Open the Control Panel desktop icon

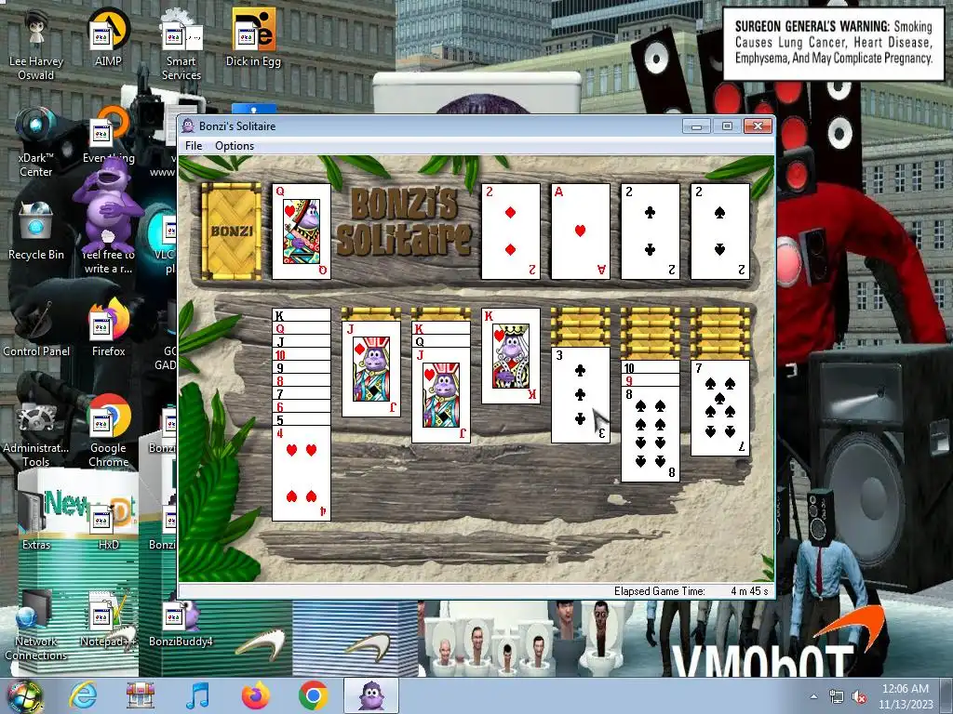(x=36, y=328)
